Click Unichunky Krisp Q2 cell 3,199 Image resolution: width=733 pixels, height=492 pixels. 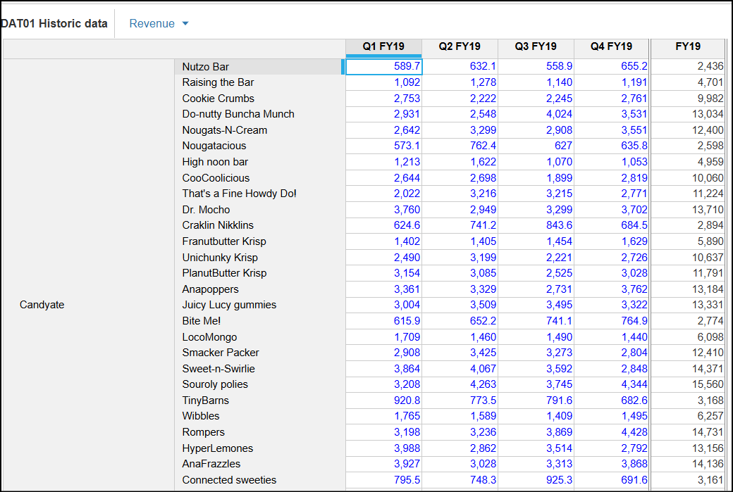(460, 257)
